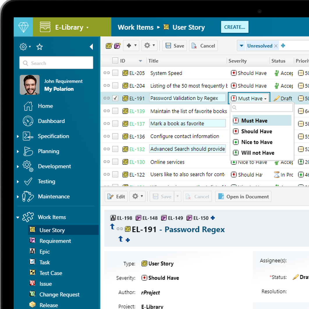Viewport: 309px width, 309px height.
Task: Open the Dashboard navigation item
Action: tap(51, 121)
